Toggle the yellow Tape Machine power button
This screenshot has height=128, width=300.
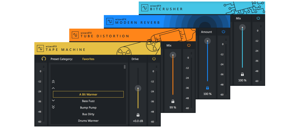154,59
